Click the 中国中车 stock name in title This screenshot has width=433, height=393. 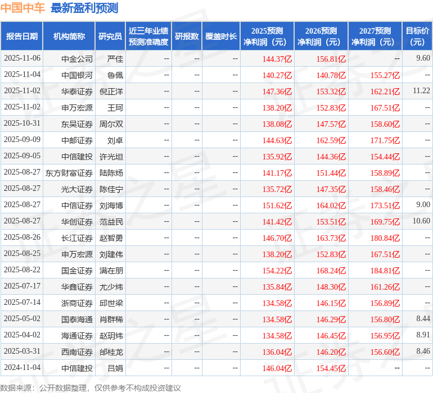click(x=22, y=8)
